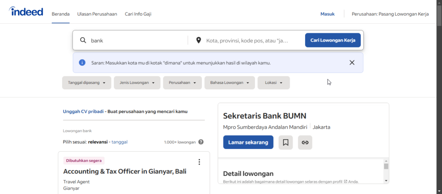442x194 pixels.
Task: Click the Dibutuhkan segera tag
Action: 84,161
